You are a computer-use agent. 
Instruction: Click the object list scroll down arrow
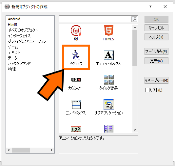click(135, 130)
